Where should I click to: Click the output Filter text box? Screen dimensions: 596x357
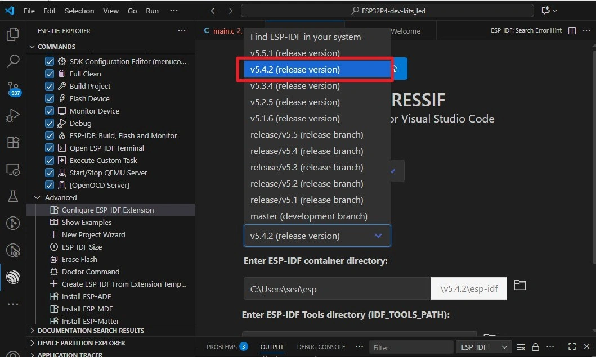point(411,347)
